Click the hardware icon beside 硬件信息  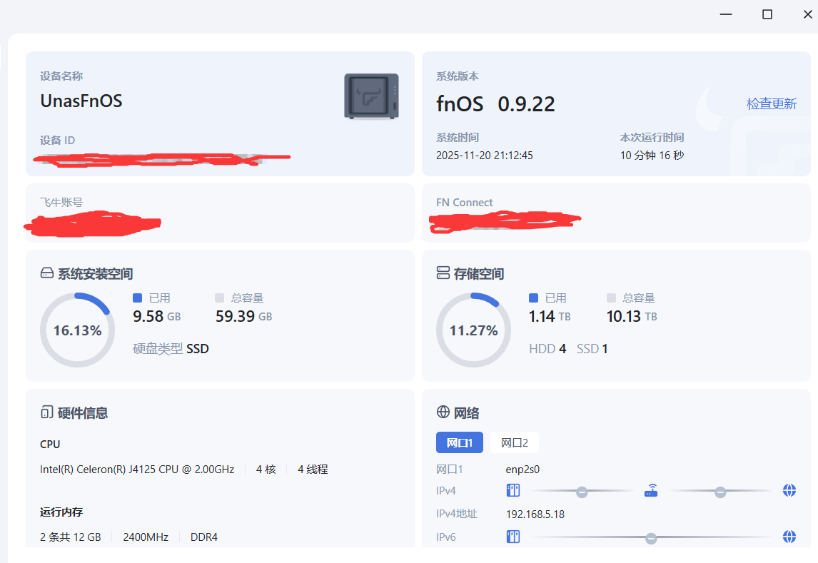(x=46, y=412)
